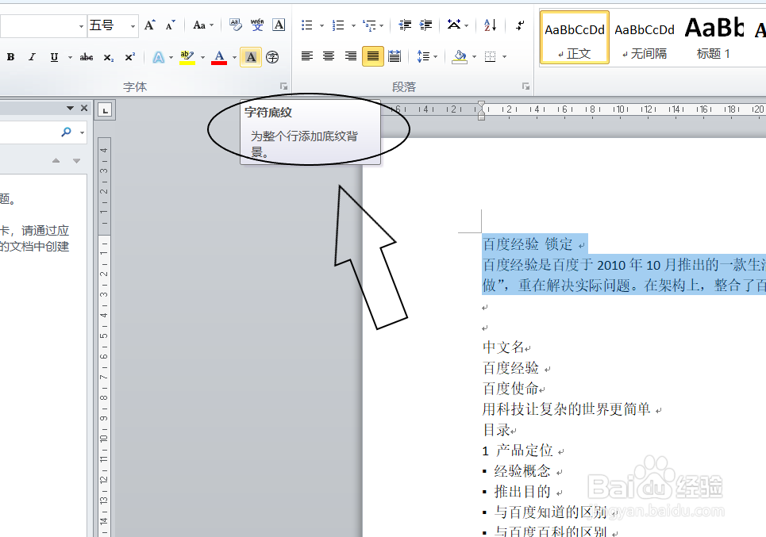Expand the bullet library dropdown arrow
Screen dimensions: 766x537
click(321, 26)
